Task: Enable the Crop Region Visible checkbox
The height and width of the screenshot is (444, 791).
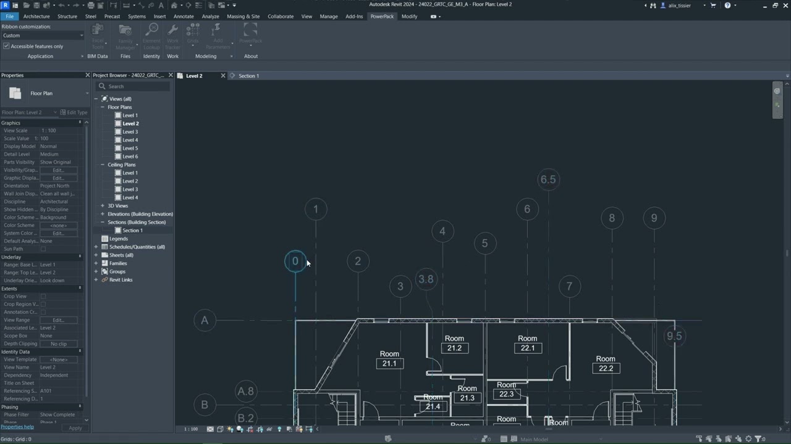Action: [x=43, y=305]
